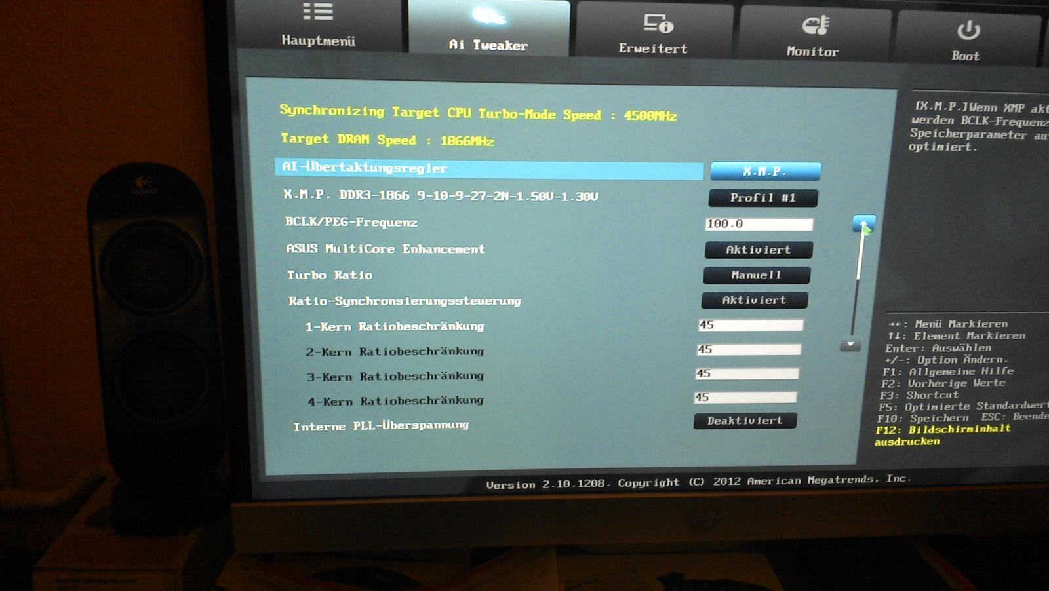The image size is (1049, 591).
Task: Switch to the Erweitert tab
Action: (654, 30)
